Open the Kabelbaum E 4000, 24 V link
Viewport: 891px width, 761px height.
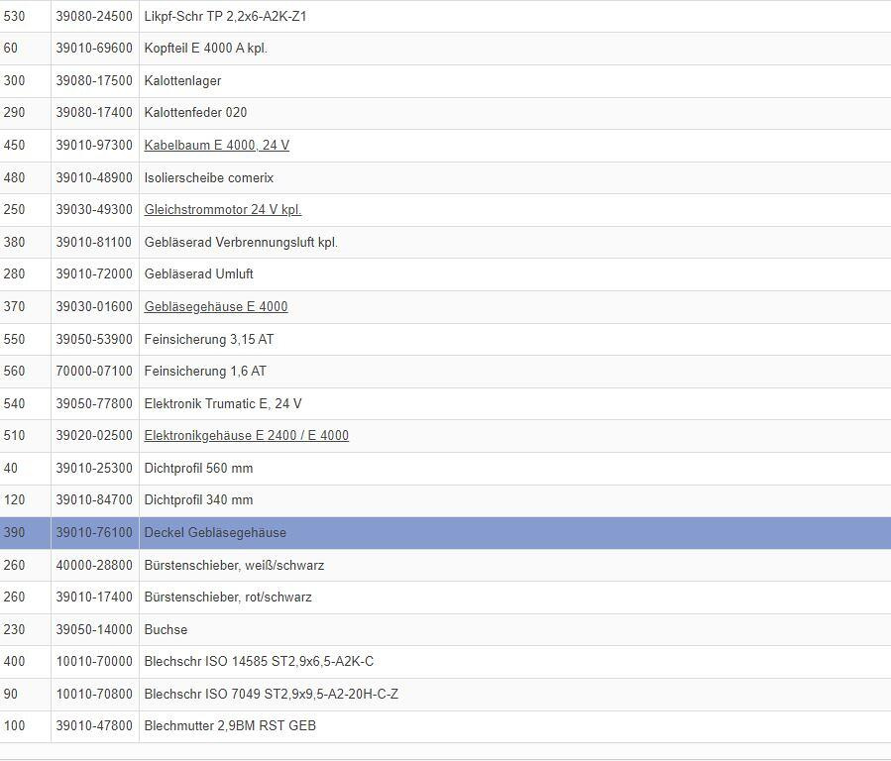[216, 146]
